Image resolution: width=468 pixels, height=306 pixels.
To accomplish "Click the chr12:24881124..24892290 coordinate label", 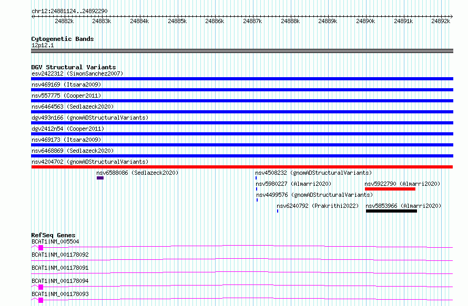I will pyautogui.click(x=69, y=11).
